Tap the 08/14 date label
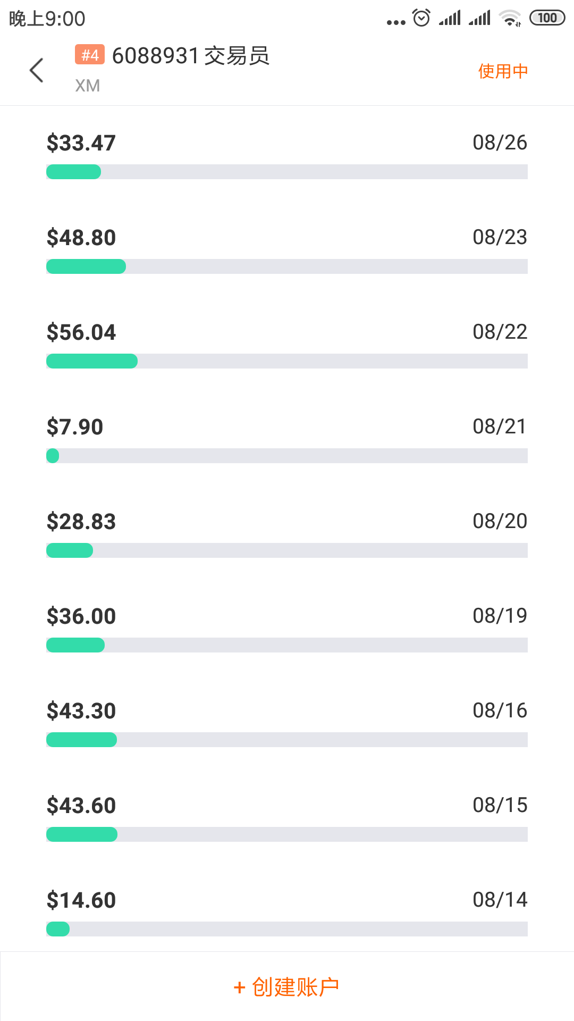The width and height of the screenshot is (574, 1021). pyautogui.click(x=500, y=900)
